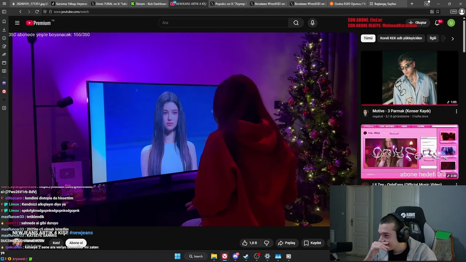Open the closed tabs synced panel icon
466x262 pixels.
[427, 4]
